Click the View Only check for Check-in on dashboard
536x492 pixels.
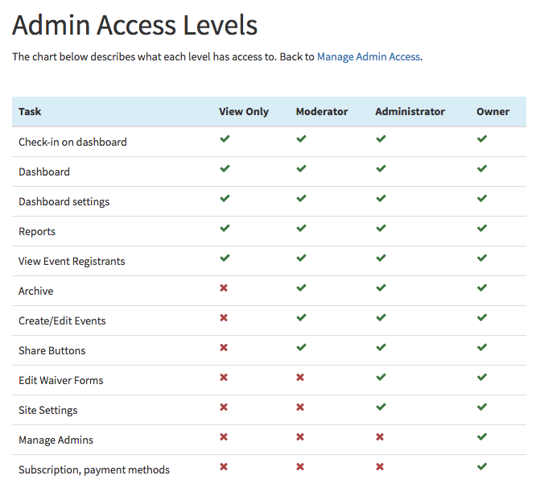pos(225,139)
